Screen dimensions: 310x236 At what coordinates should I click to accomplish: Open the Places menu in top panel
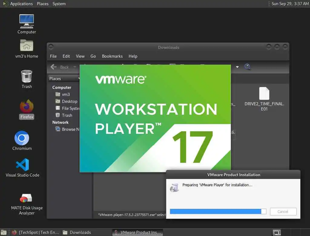tap(43, 4)
